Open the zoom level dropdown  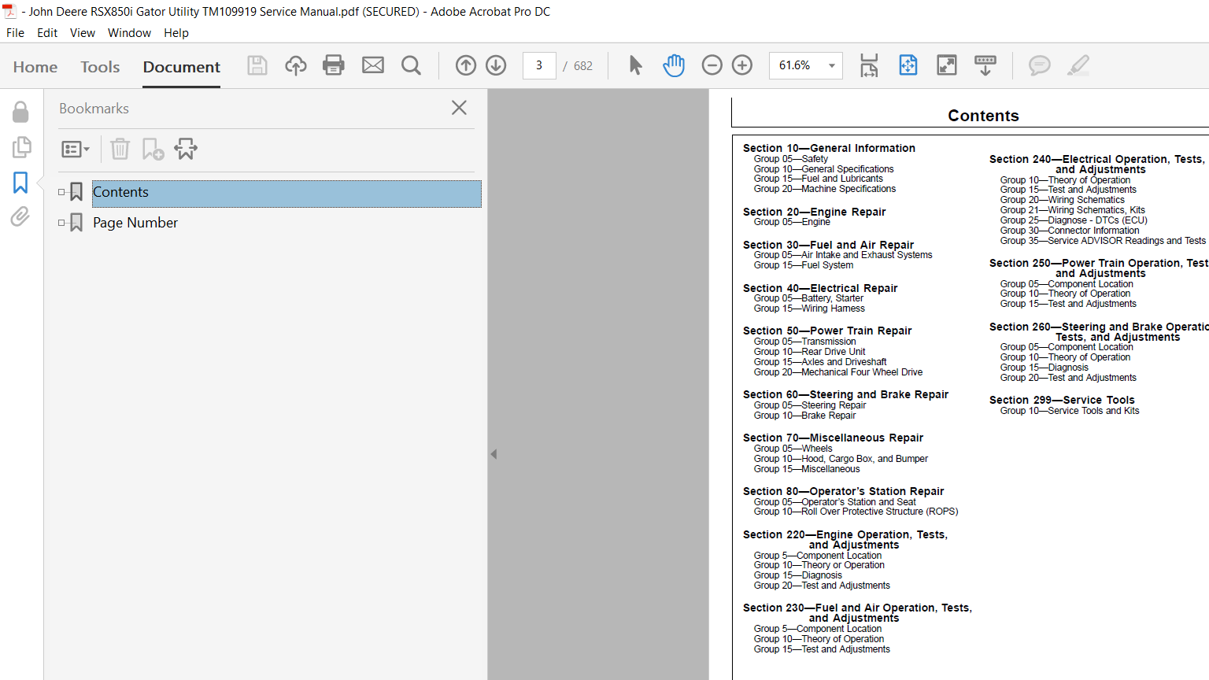832,65
